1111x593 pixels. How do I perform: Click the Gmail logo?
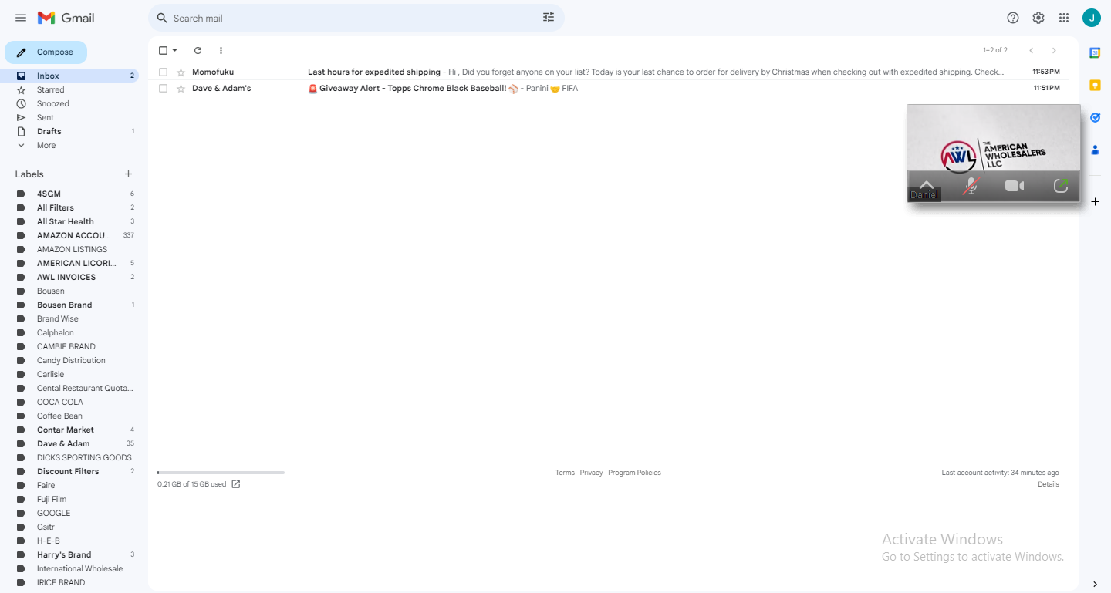pos(66,18)
